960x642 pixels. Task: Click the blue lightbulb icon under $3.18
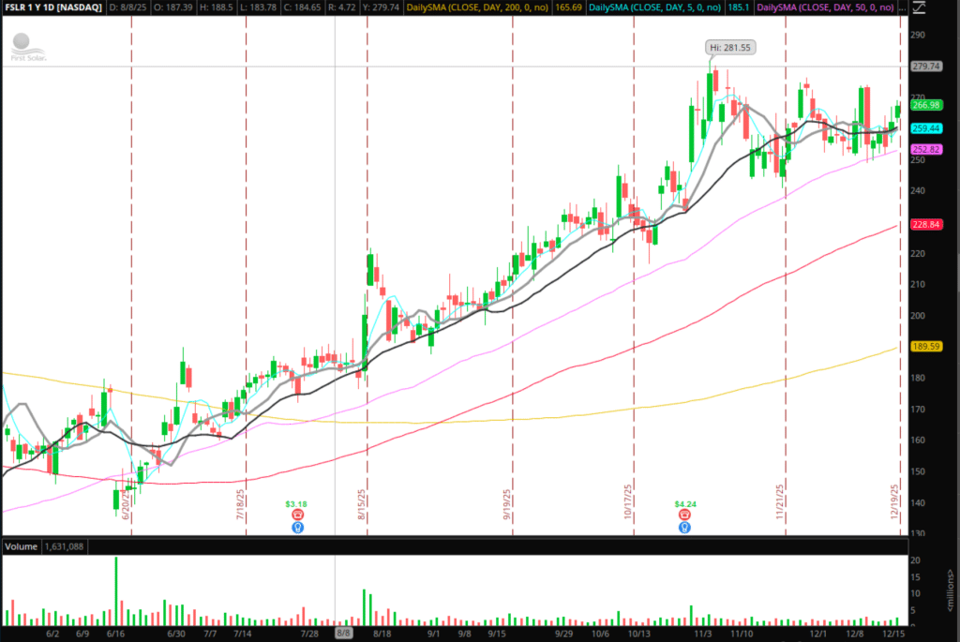pos(297,527)
